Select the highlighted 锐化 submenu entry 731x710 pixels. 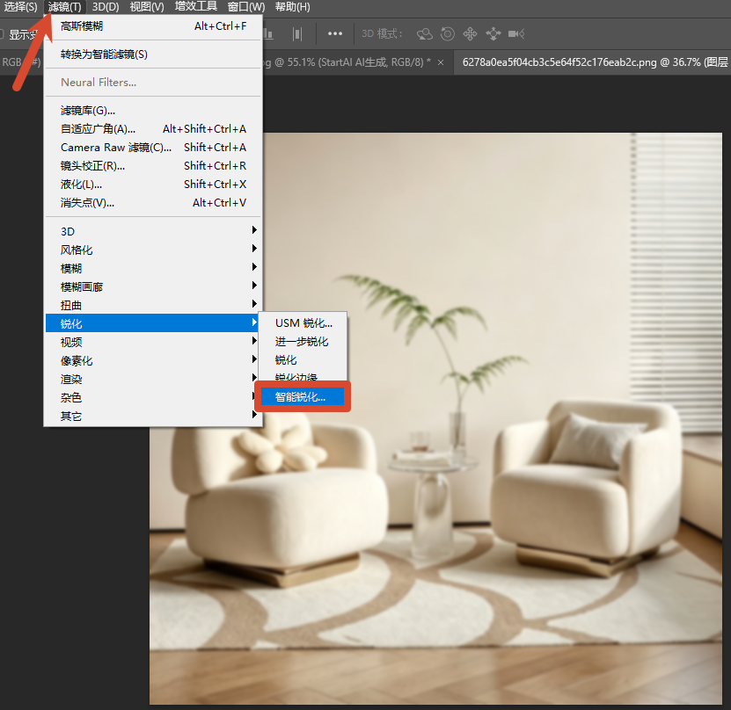click(x=153, y=323)
